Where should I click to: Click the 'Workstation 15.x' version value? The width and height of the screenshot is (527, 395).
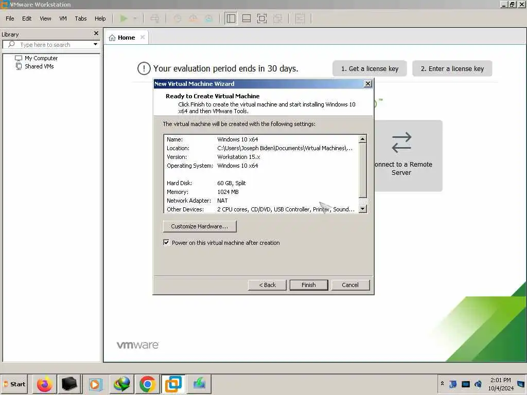pyautogui.click(x=239, y=157)
